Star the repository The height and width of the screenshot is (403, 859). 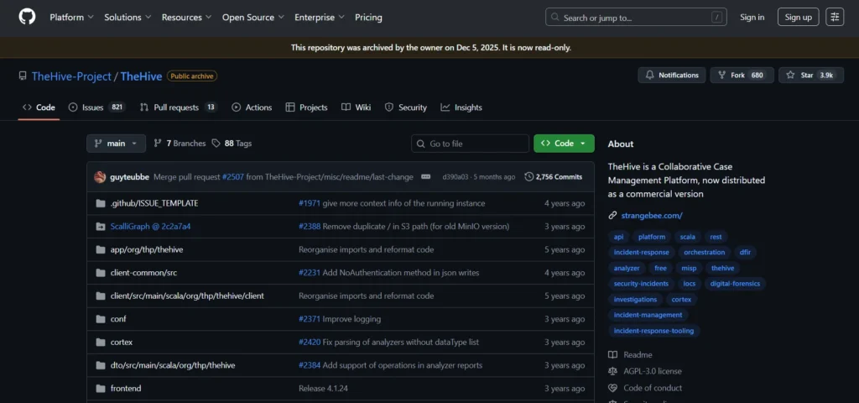[811, 75]
